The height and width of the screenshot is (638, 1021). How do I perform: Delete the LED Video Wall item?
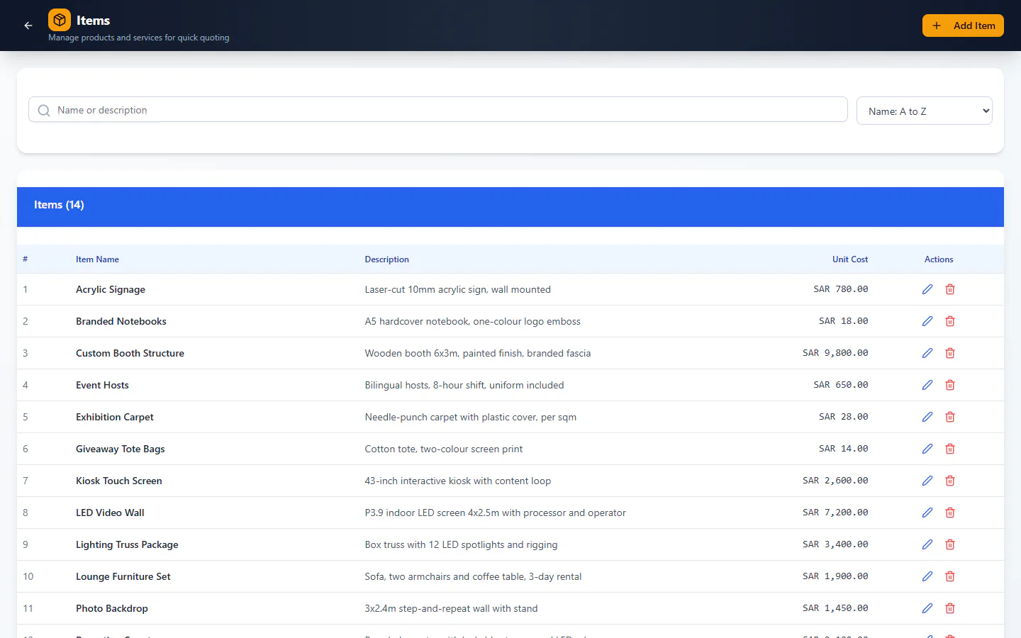pyautogui.click(x=950, y=513)
